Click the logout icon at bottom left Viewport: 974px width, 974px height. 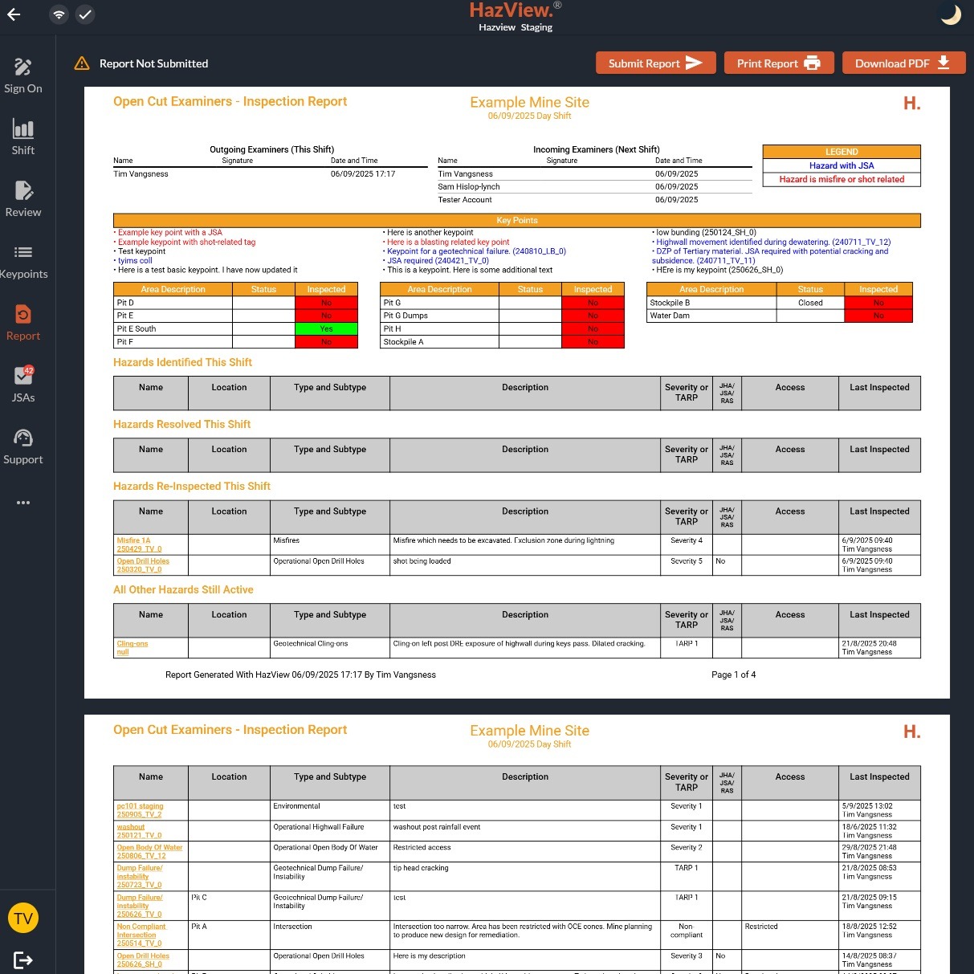click(x=23, y=960)
